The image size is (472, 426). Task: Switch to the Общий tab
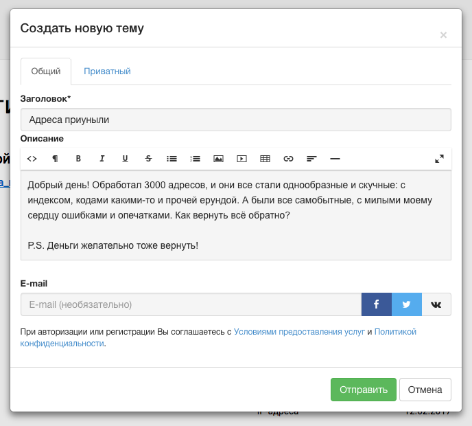pos(46,71)
